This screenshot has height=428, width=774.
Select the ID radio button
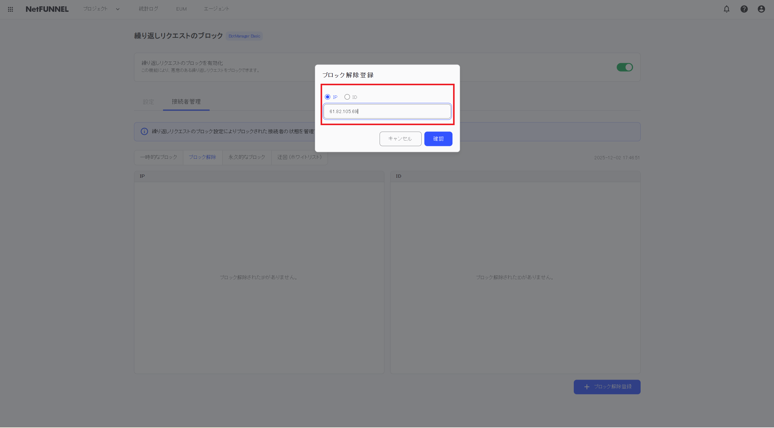pyautogui.click(x=347, y=97)
